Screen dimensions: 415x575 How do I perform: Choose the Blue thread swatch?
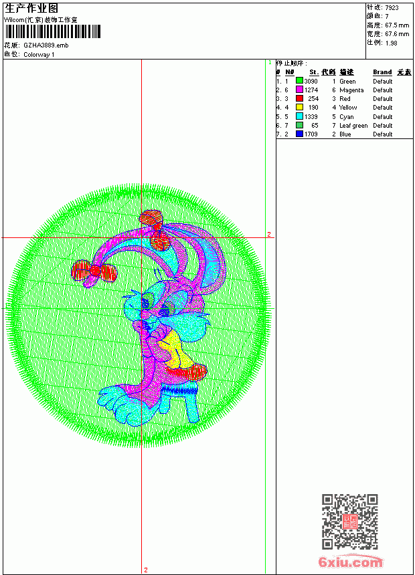(x=299, y=134)
